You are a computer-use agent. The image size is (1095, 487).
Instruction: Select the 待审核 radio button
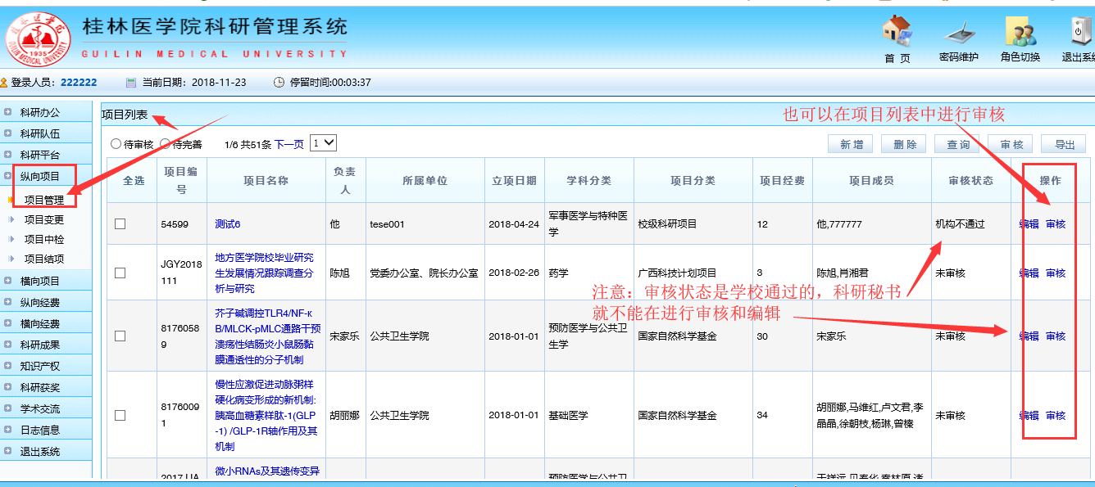coord(116,144)
